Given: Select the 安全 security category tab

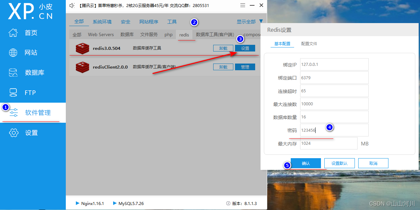Looking at the screenshot, I should (x=125, y=21).
